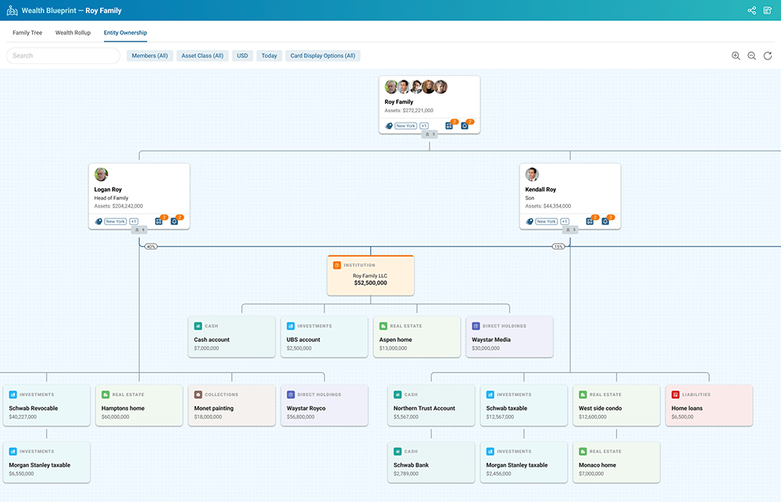Click the West side condo asset name

[x=600, y=408]
